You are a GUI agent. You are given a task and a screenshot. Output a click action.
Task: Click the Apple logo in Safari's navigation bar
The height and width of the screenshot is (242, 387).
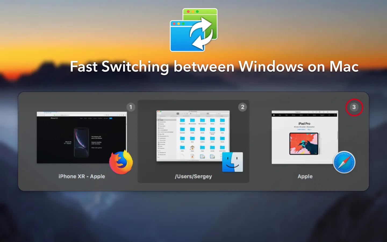pyautogui.click(x=274, y=115)
